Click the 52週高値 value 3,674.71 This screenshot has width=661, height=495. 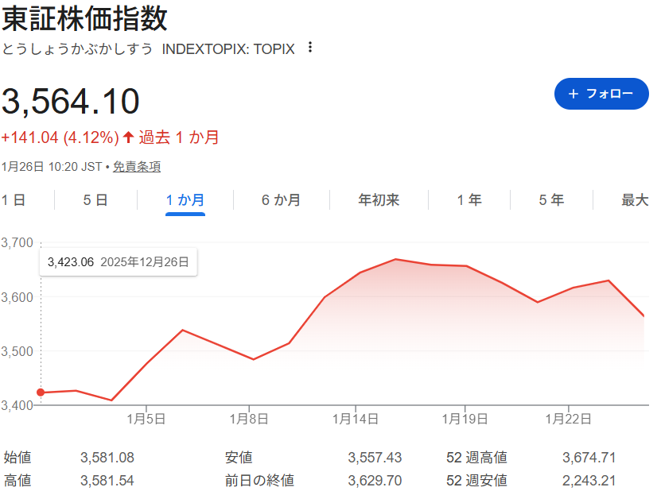[x=589, y=458]
